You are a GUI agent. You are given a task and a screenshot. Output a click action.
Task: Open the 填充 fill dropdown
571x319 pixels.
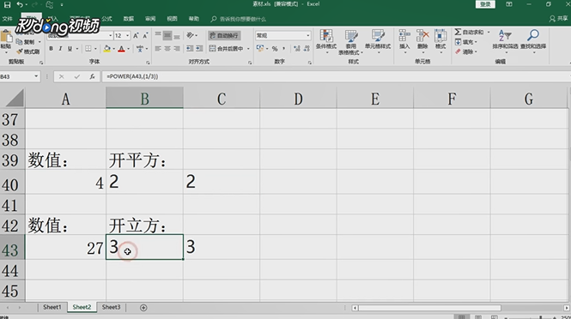[x=466, y=42]
